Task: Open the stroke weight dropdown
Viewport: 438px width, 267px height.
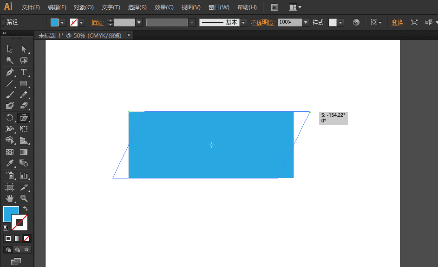Action: [x=139, y=23]
